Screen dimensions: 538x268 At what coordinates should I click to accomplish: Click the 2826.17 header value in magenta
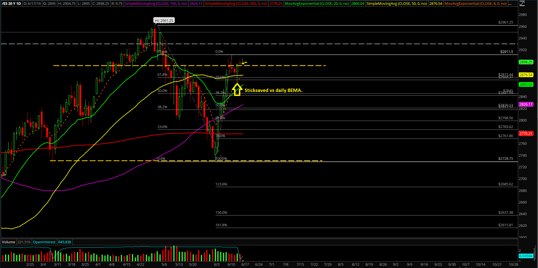tap(196, 4)
